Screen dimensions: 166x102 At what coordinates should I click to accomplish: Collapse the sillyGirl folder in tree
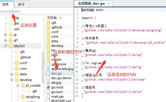pos(5,46)
